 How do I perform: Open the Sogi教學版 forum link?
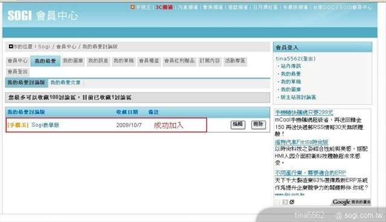tap(45, 125)
